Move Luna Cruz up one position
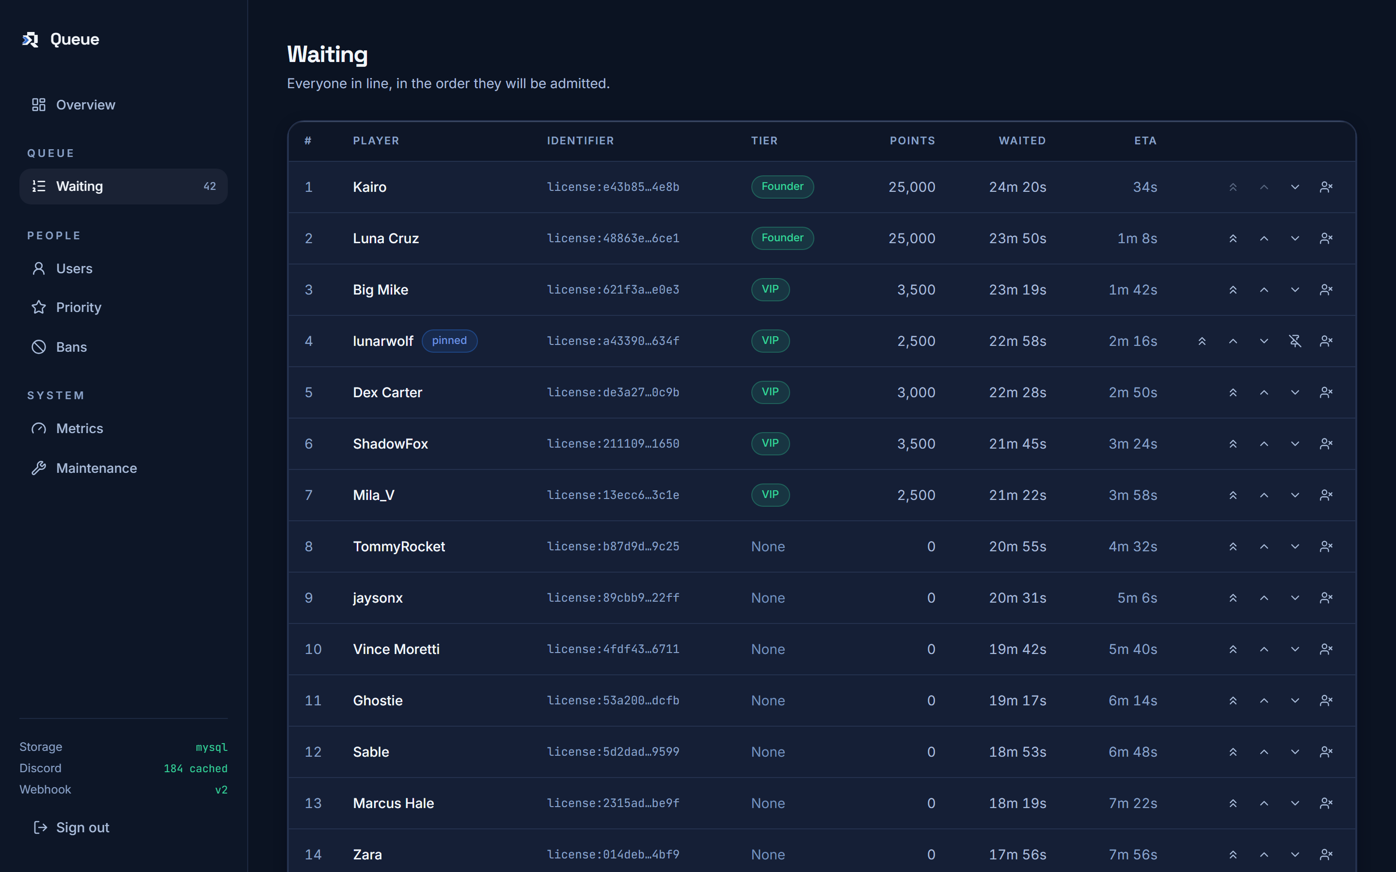 click(x=1264, y=238)
